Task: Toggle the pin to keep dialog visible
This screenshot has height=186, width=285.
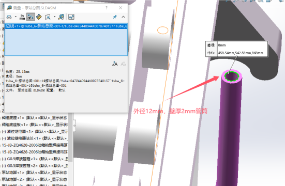Action: 115,17
